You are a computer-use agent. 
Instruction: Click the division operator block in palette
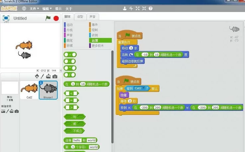coord(70,75)
